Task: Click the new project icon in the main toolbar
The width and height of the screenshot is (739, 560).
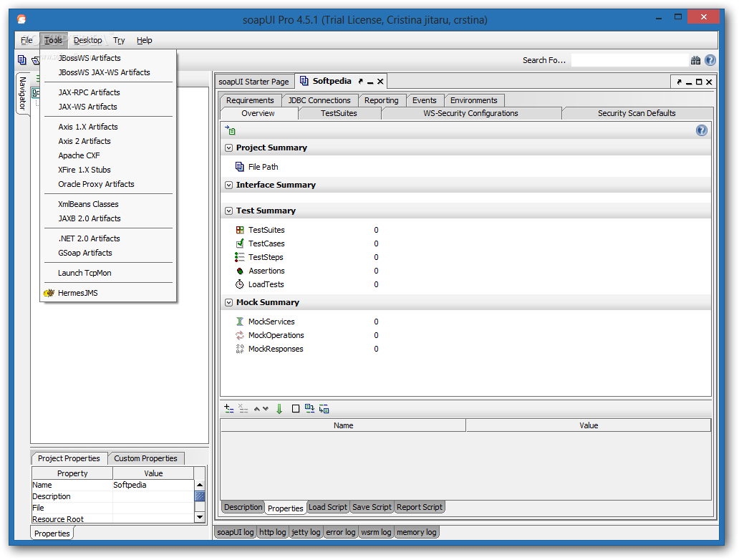Action: pyautogui.click(x=21, y=60)
